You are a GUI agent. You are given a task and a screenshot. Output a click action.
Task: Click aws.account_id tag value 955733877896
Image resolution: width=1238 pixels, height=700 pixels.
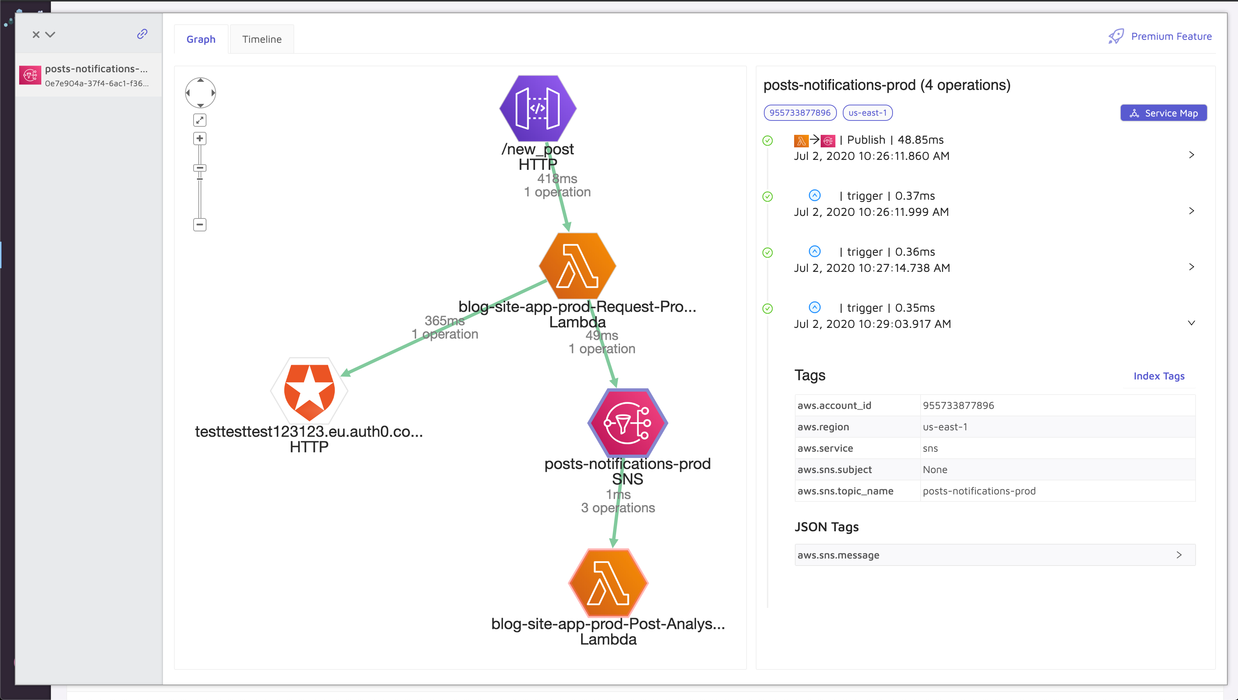958,405
